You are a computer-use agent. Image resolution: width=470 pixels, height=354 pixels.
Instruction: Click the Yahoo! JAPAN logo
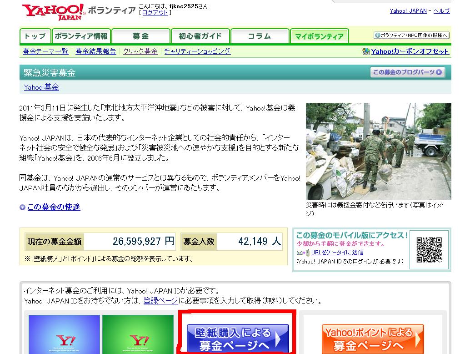point(53,12)
